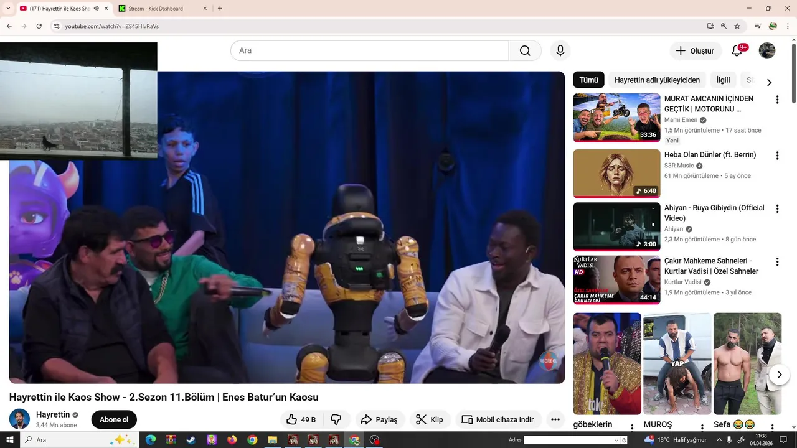Show hidden system tray icons chevron

tap(719, 440)
